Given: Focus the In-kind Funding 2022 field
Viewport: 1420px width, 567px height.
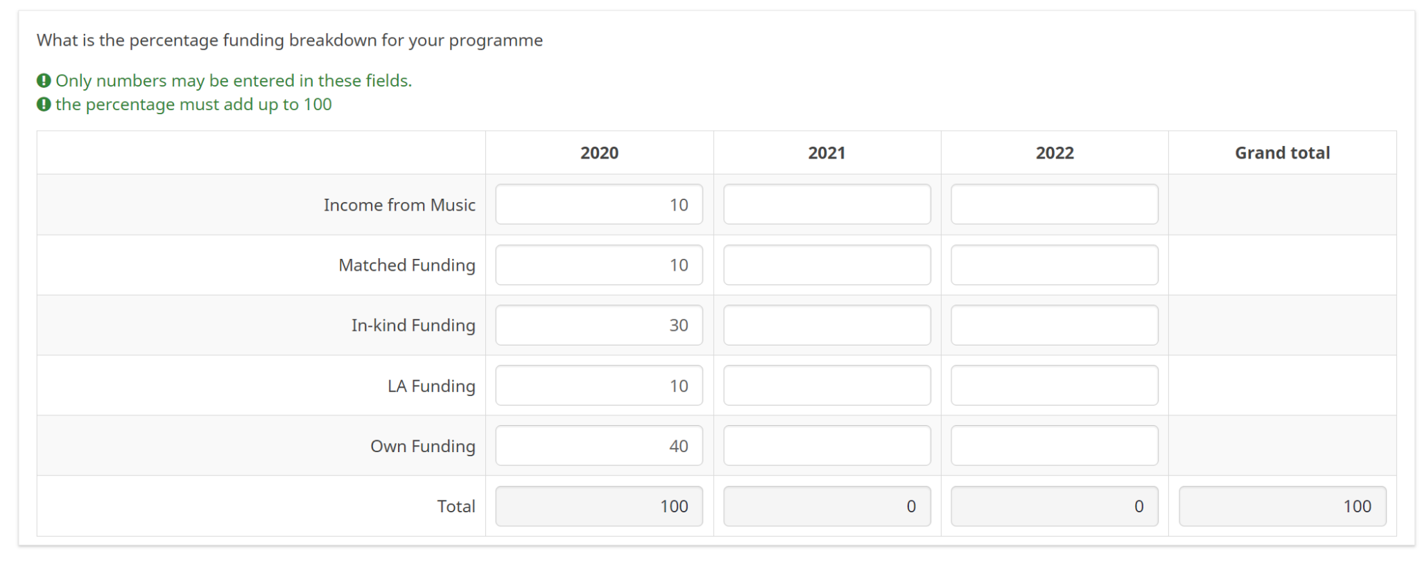Looking at the screenshot, I should click(1054, 325).
